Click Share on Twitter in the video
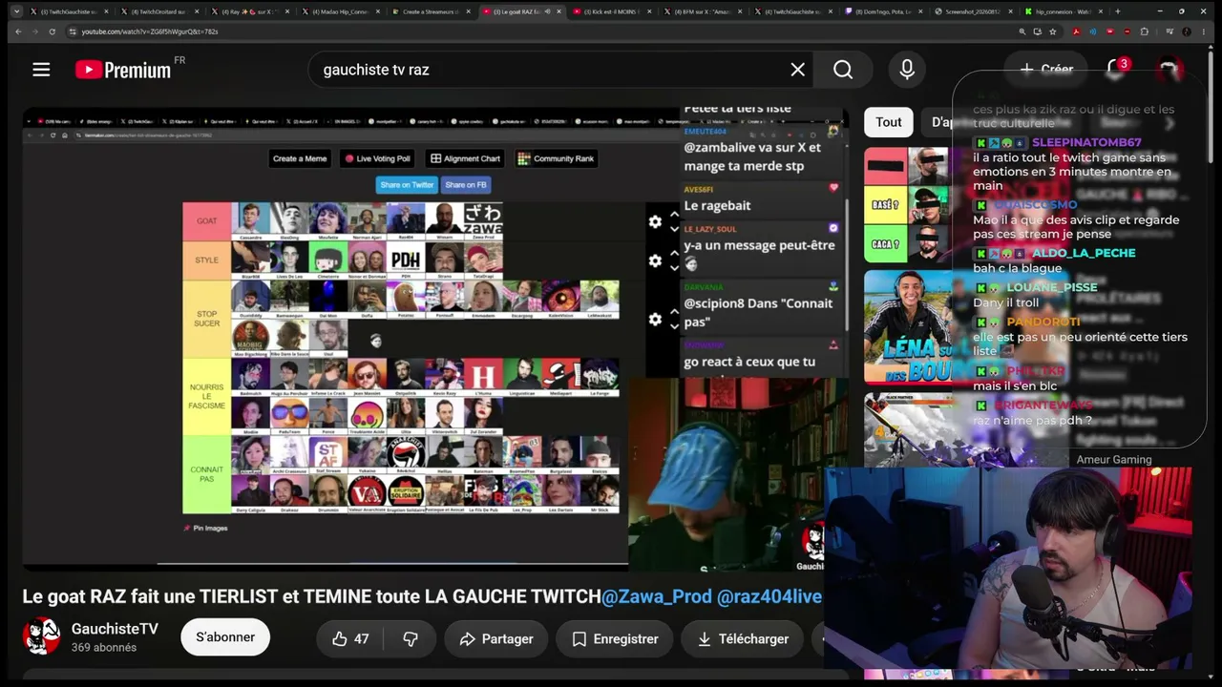Viewport: 1222px width, 687px height. pyautogui.click(x=407, y=185)
